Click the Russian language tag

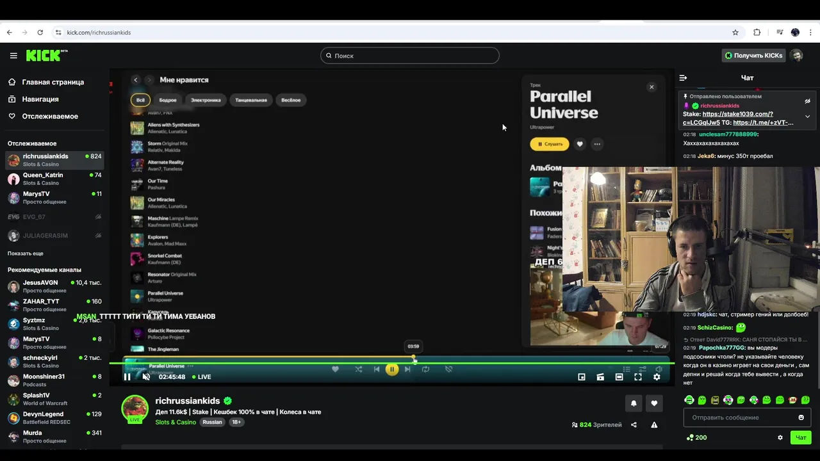(x=212, y=423)
